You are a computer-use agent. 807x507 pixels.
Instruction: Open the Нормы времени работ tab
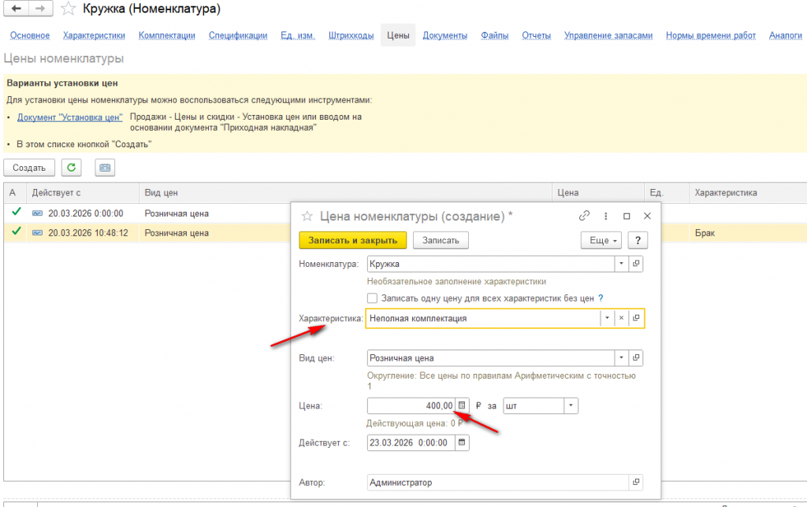711,35
